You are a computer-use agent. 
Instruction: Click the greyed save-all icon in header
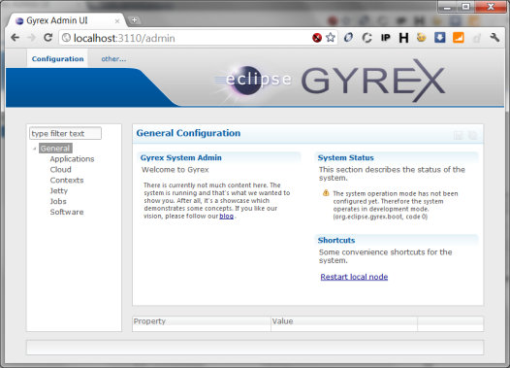point(472,135)
